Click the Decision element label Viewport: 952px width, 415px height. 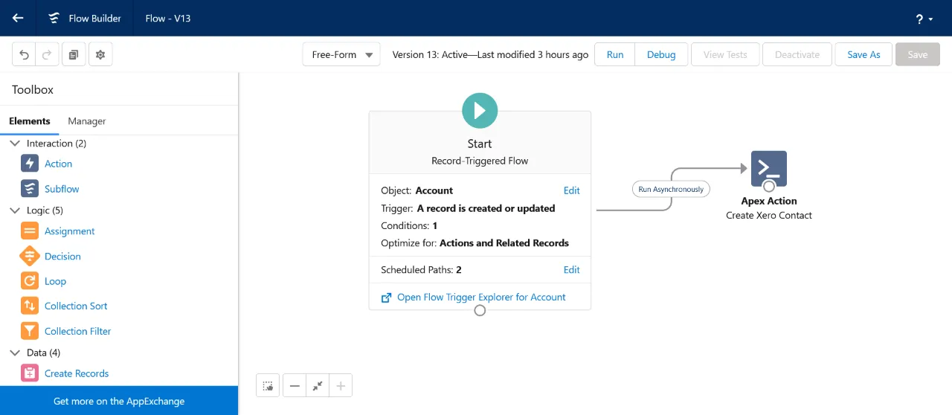point(62,256)
